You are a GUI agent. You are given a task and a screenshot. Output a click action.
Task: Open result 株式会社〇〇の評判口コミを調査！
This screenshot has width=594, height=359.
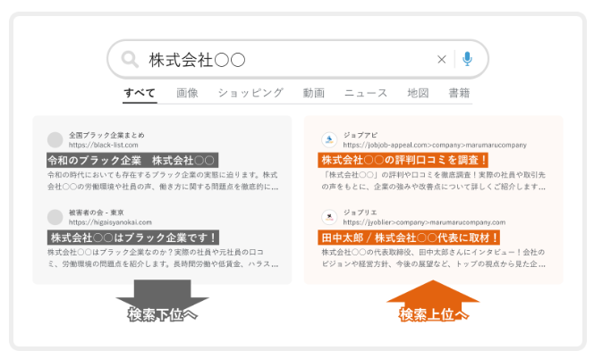click(403, 160)
